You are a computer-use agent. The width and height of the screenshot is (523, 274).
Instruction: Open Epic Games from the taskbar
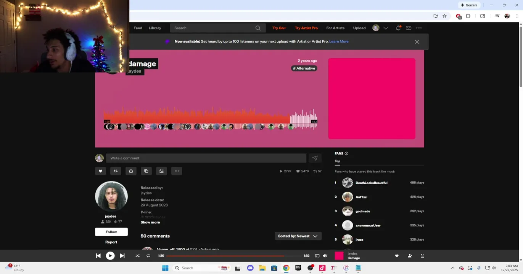pos(298,268)
